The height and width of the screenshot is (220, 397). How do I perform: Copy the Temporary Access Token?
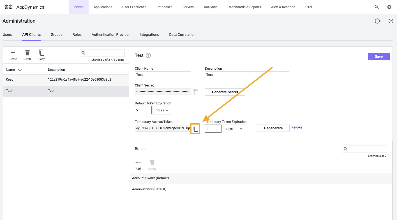pyautogui.click(x=196, y=129)
